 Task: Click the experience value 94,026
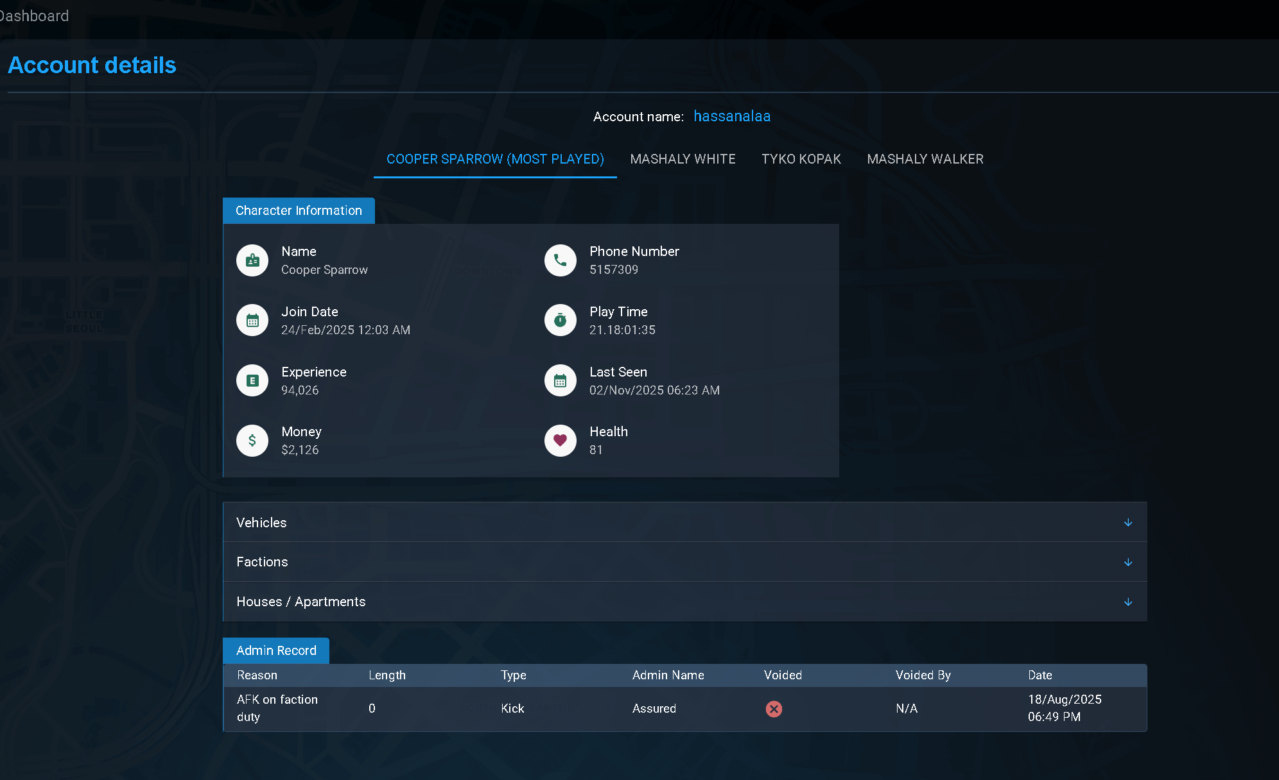[x=300, y=391]
